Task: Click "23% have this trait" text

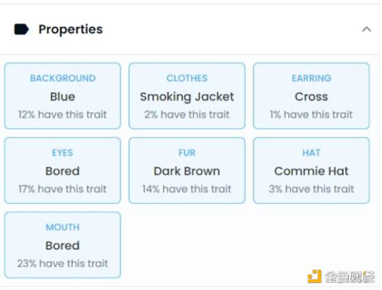Action: (x=62, y=263)
